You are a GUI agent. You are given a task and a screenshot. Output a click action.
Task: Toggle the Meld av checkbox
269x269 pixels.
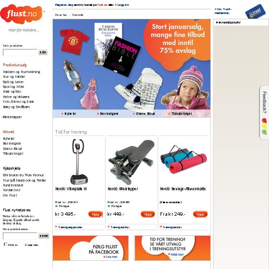tap(5, 244)
